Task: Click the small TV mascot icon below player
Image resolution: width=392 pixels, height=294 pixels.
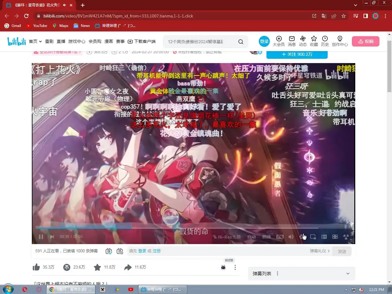Action: [x=223, y=267]
